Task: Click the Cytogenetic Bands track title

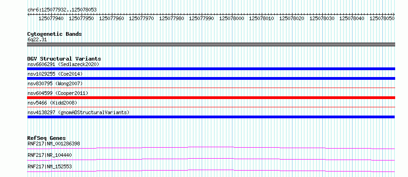Action: click(55, 34)
